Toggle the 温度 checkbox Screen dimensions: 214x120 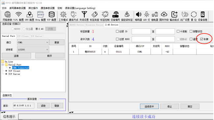coord(191,39)
